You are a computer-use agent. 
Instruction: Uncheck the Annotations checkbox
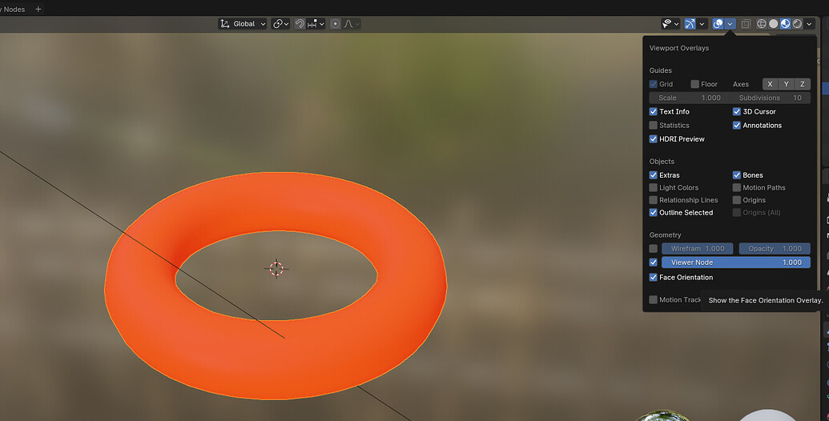click(x=736, y=125)
